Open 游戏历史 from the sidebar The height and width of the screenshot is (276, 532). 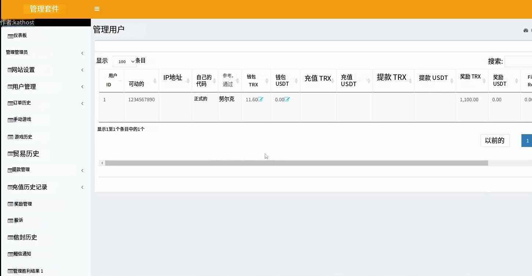(x=23, y=137)
